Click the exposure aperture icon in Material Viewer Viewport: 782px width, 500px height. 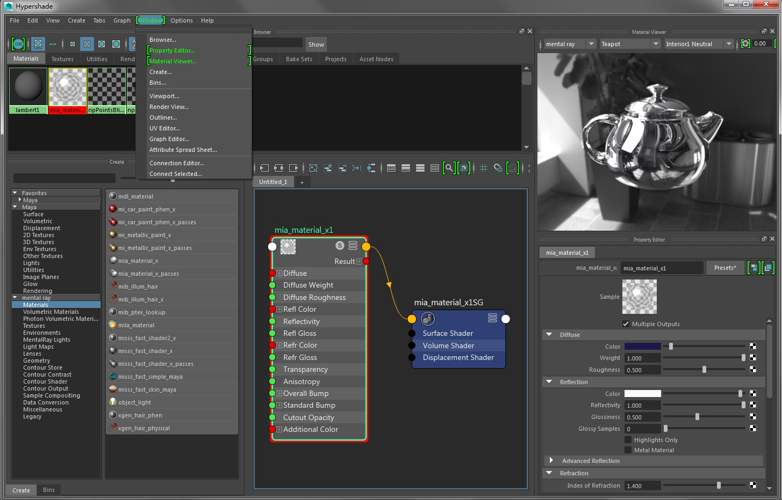[x=745, y=44]
